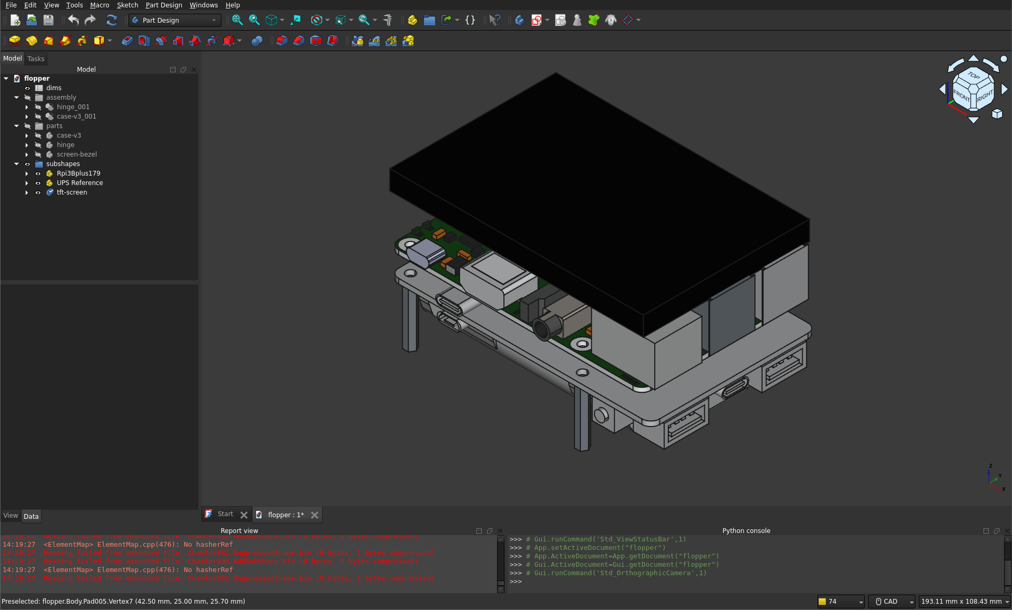
Task: Expand the tft-screen body
Action: coord(27,192)
